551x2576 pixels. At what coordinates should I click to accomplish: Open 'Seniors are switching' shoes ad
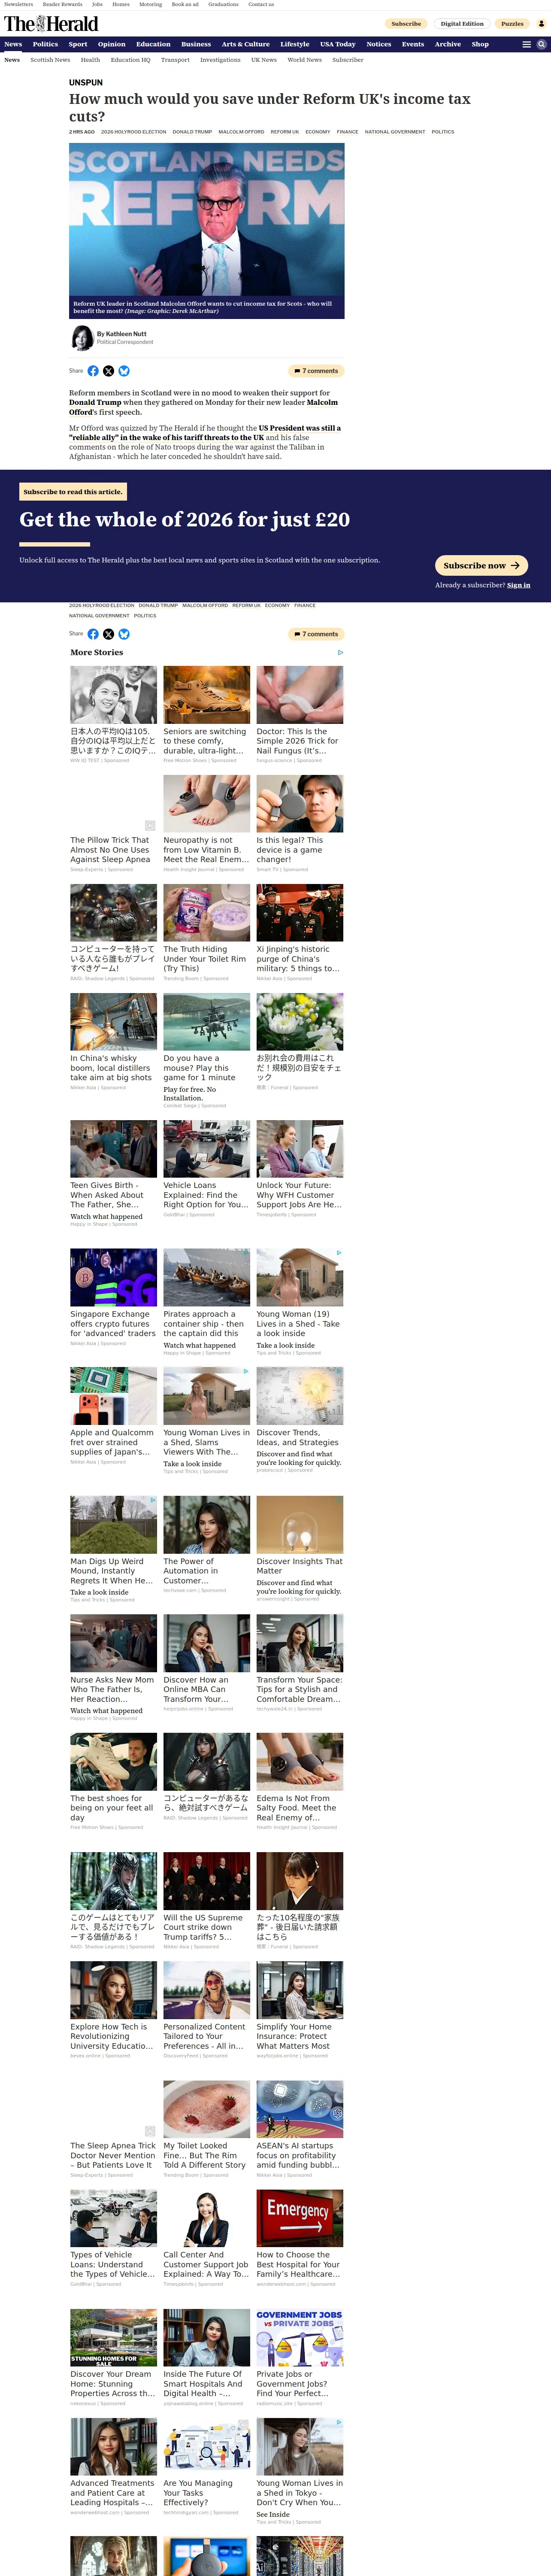click(x=207, y=714)
